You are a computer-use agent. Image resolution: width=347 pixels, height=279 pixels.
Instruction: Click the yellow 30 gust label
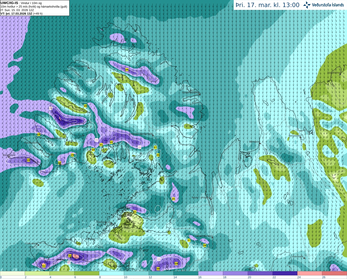coord(158,269)
